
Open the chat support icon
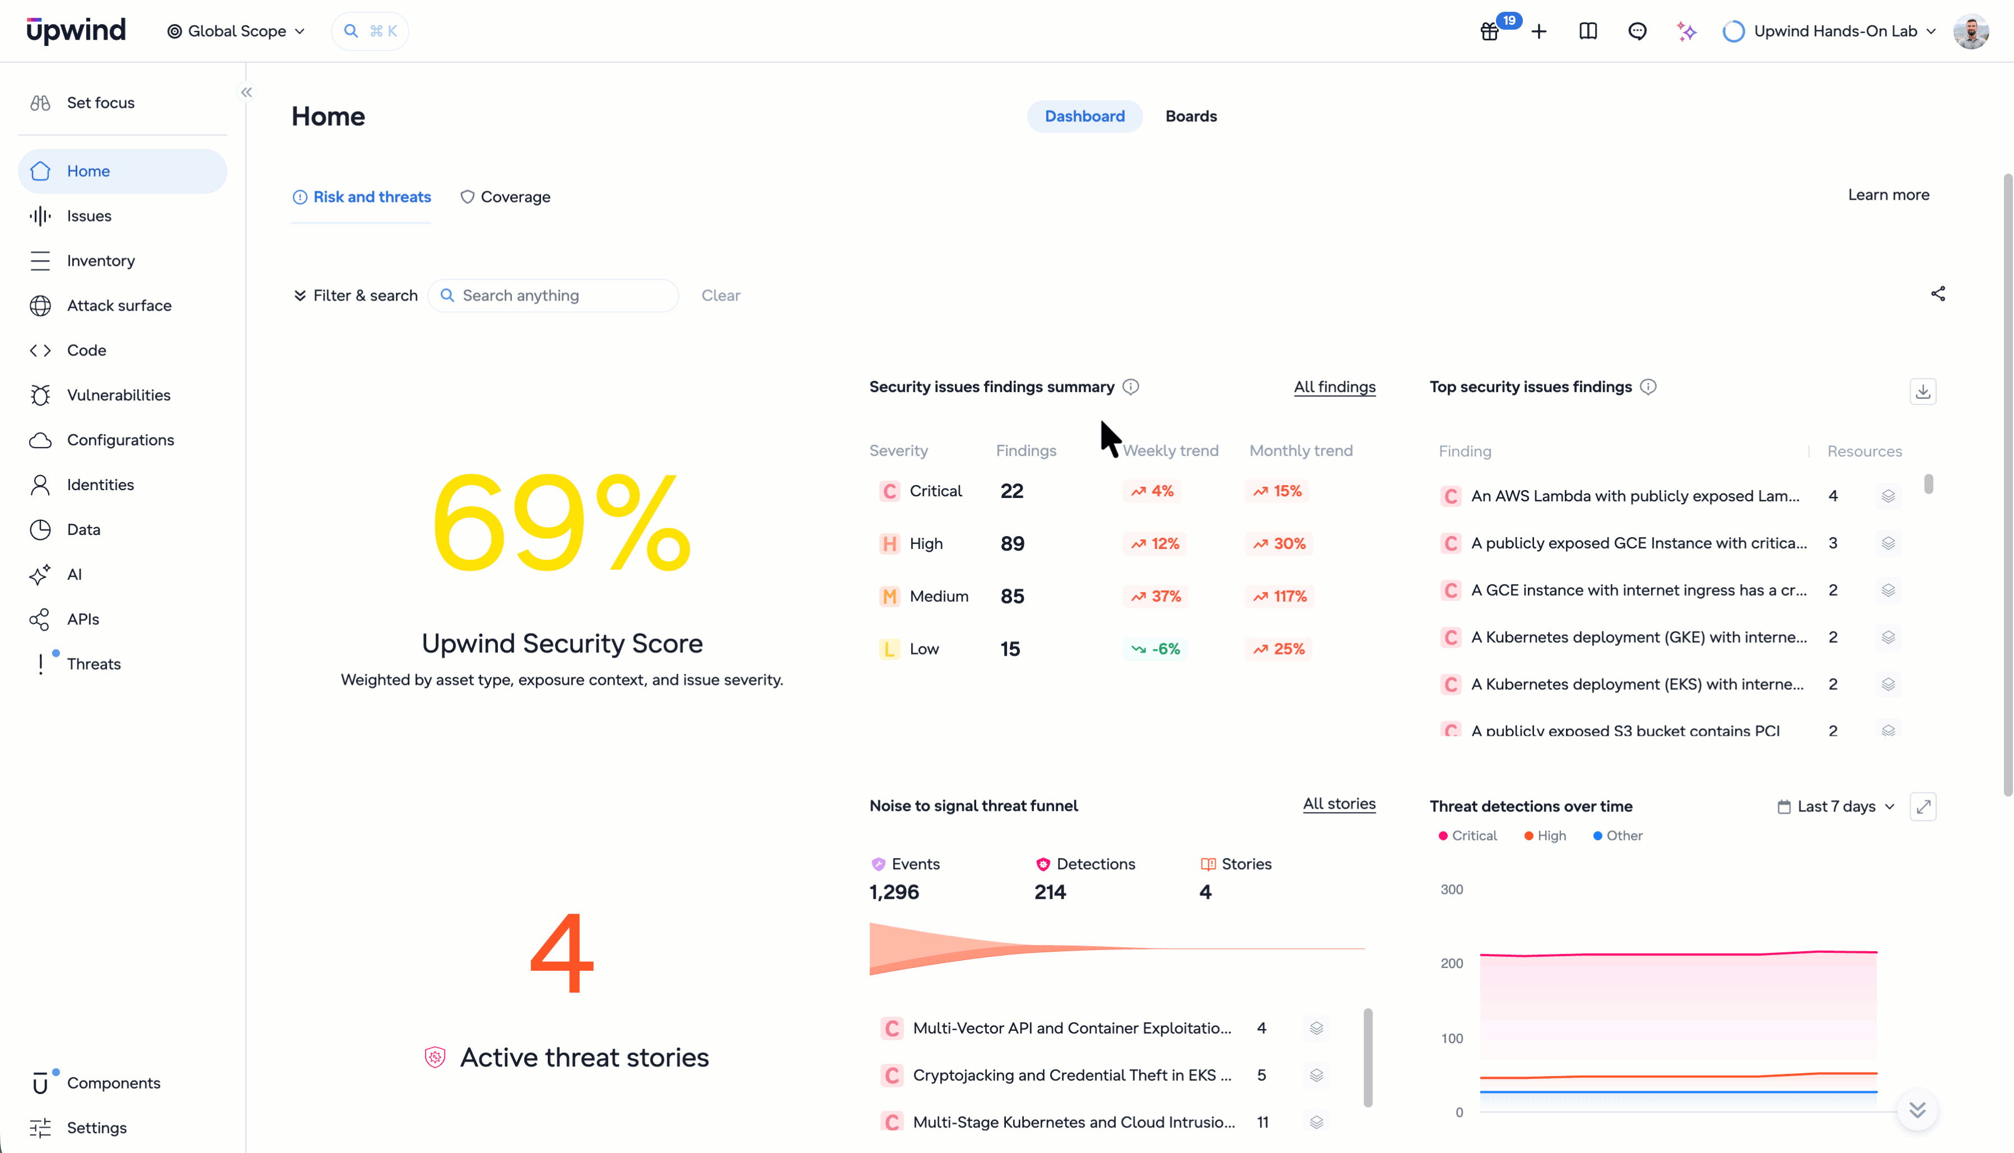[x=1637, y=31]
